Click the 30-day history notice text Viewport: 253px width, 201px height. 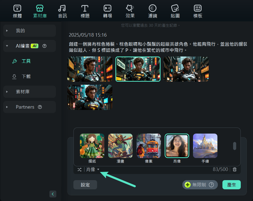151,25
